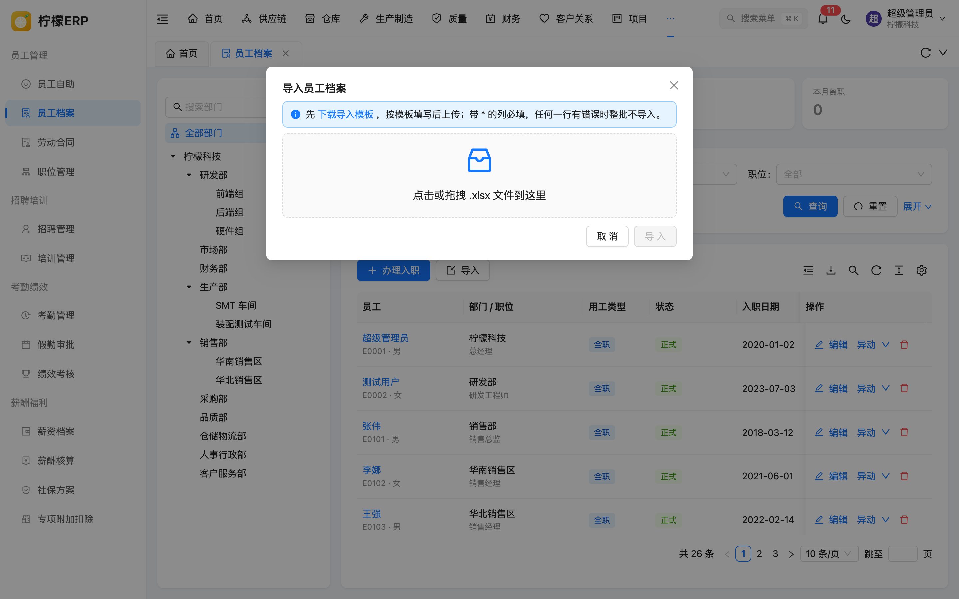Image resolution: width=959 pixels, height=599 pixels.
Task: Click the notification bell icon
Action: click(823, 19)
